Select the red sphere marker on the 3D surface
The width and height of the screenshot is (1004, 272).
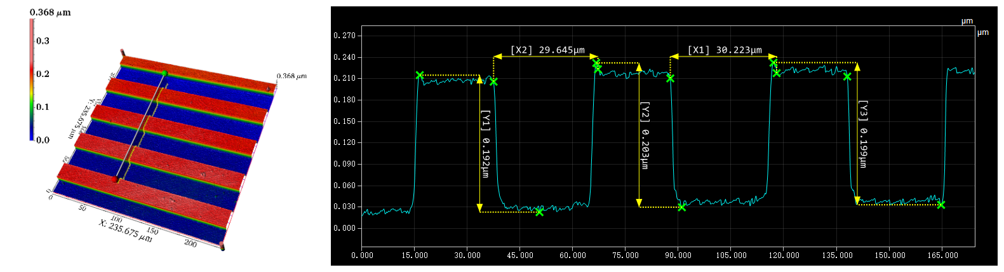tap(116, 180)
